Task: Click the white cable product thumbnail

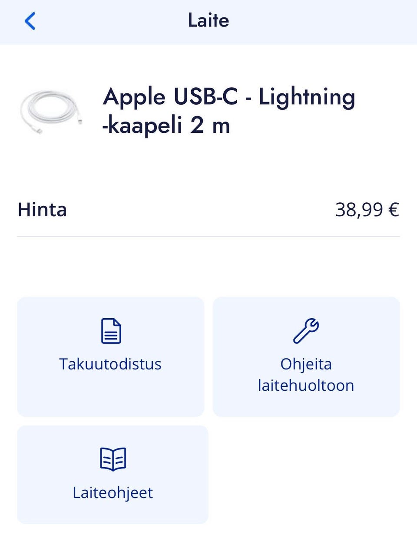Action: [x=50, y=111]
